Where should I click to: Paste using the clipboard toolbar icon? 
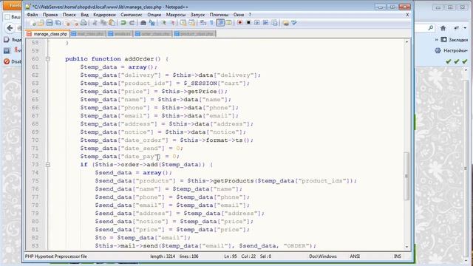[x=112, y=23]
